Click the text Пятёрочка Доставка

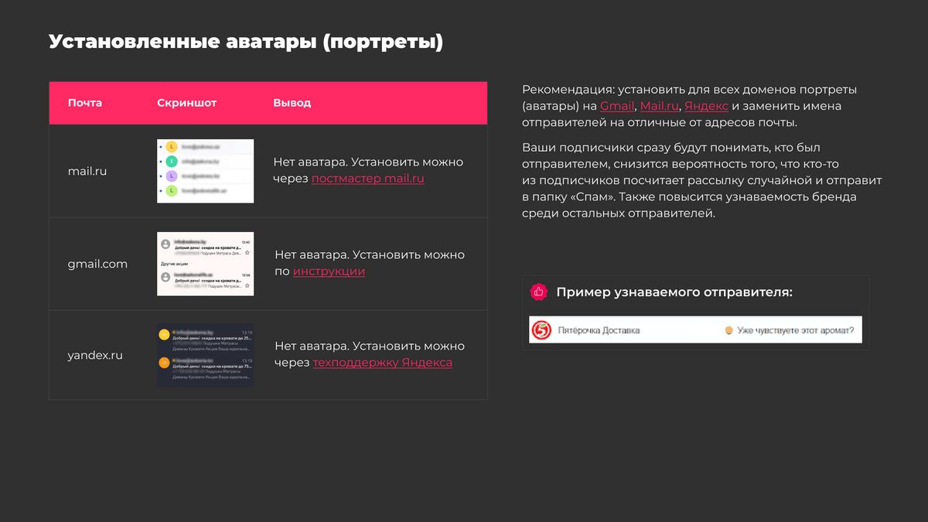tap(599, 331)
